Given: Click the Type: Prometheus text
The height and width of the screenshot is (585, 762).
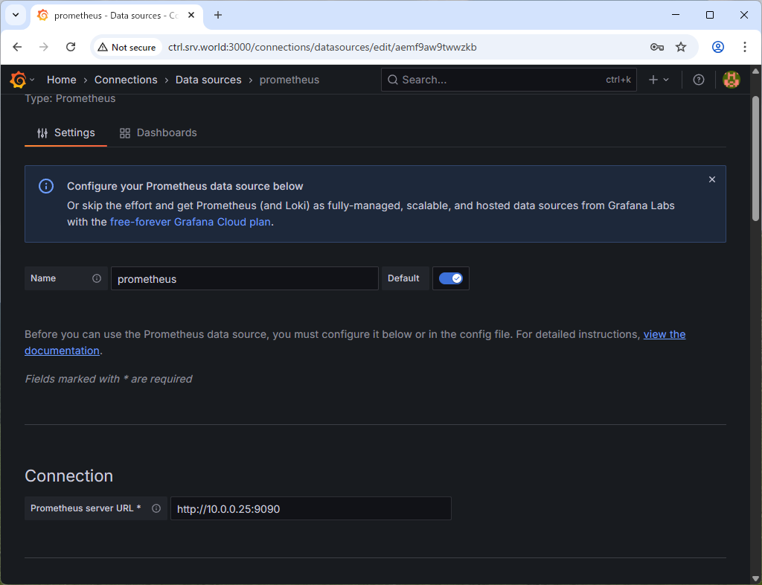Looking at the screenshot, I should coord(70,98).
